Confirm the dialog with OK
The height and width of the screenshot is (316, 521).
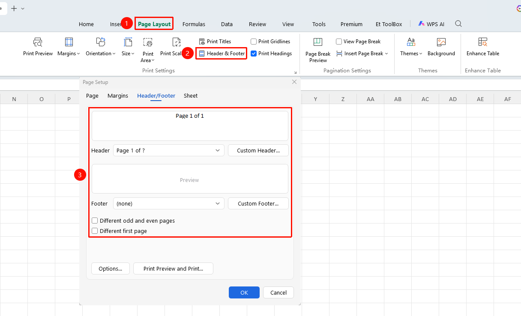244,292
